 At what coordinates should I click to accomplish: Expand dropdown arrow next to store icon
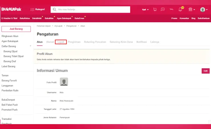(194, 9)
